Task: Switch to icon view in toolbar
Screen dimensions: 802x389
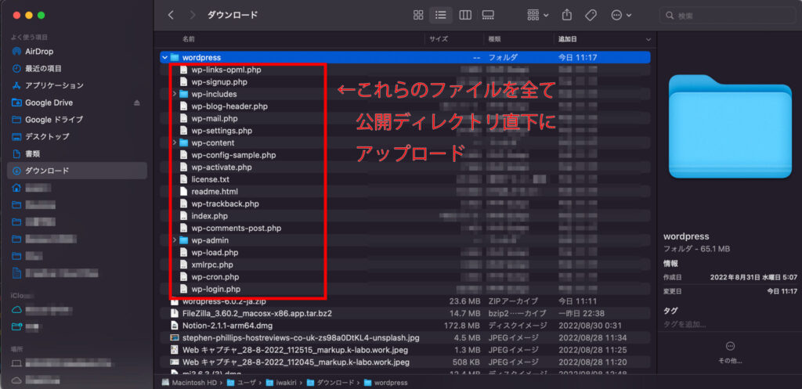Action: click(x=418, y=16)
